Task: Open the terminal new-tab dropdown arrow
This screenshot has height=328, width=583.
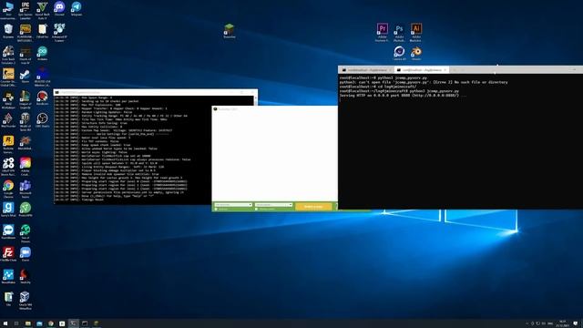Action: point(463,70)
